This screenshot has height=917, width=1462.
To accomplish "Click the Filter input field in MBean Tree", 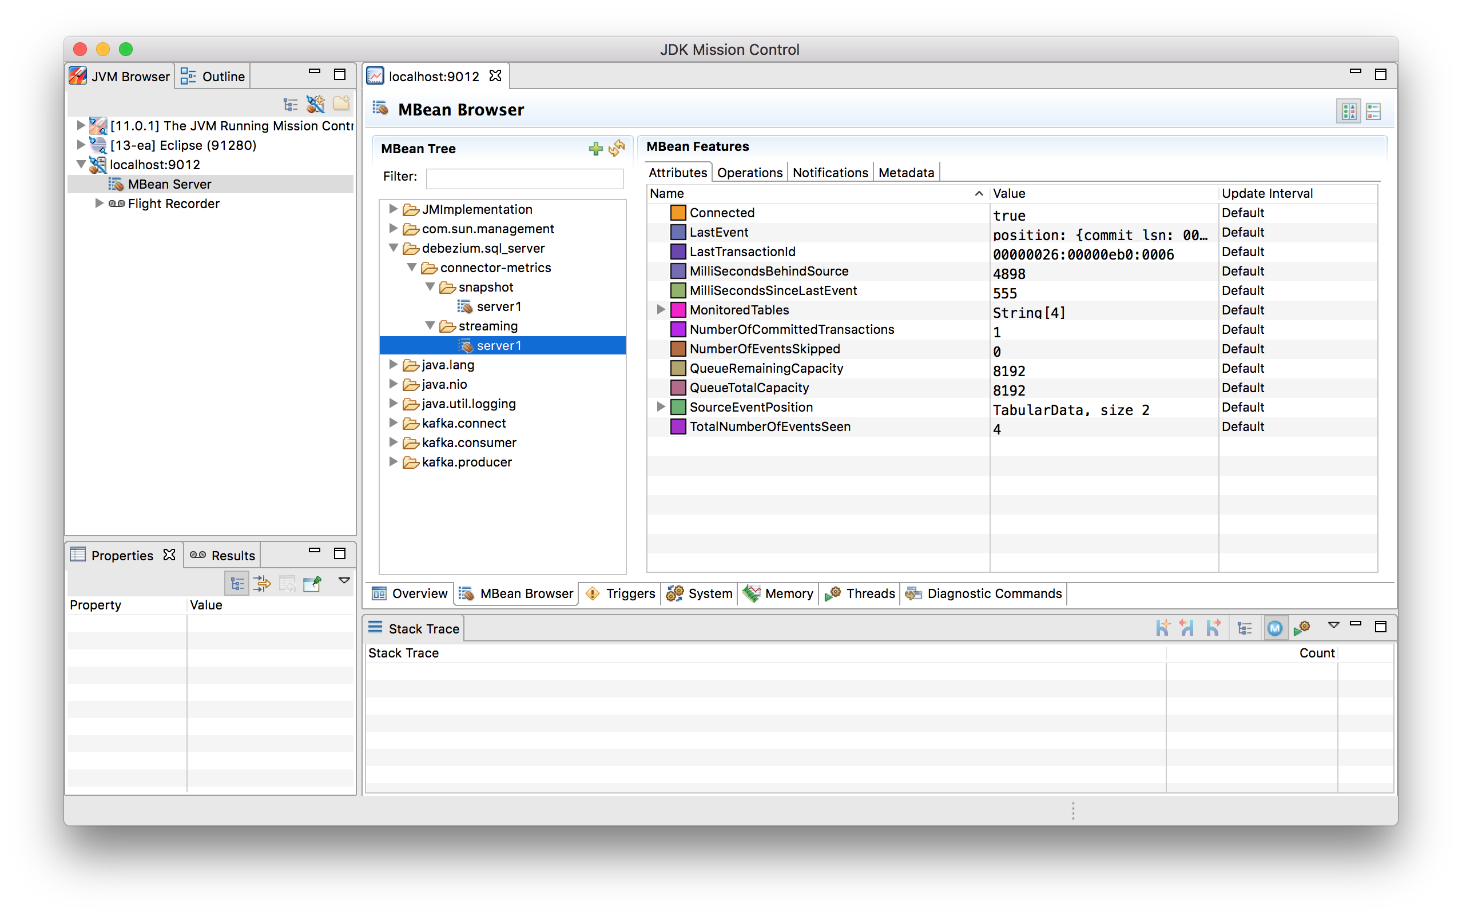I will coord(526,177).
